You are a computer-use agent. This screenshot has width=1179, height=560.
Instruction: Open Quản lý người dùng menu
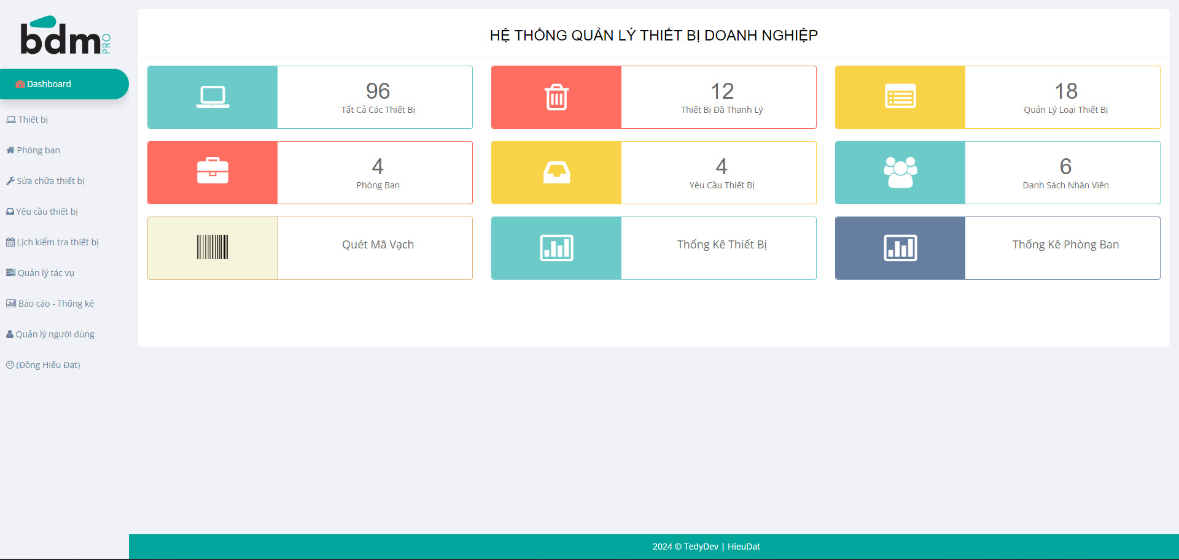[64, 334]
